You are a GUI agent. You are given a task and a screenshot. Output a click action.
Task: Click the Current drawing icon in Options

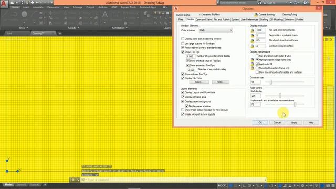pos(256,15)
